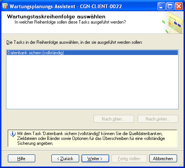
Task: Select 'Datenbank sichern (vollständig)' task entry
Action: (x=92, y=53)
